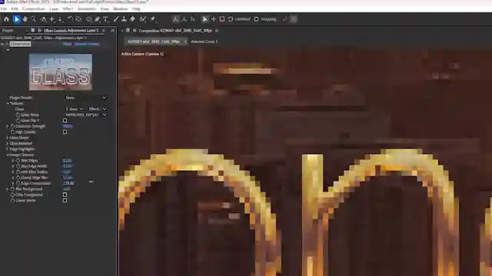Screen dimensions: 492x276
Task: Open the Effect Controls panel menu
Action: click(103, 31)
